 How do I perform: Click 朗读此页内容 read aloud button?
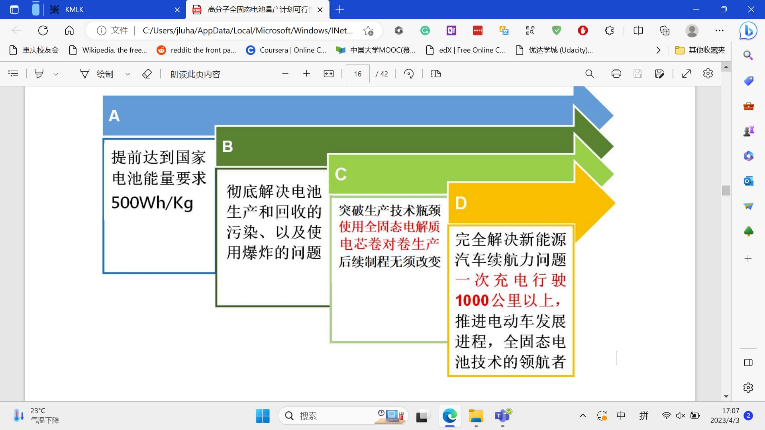tap(195, 74)
